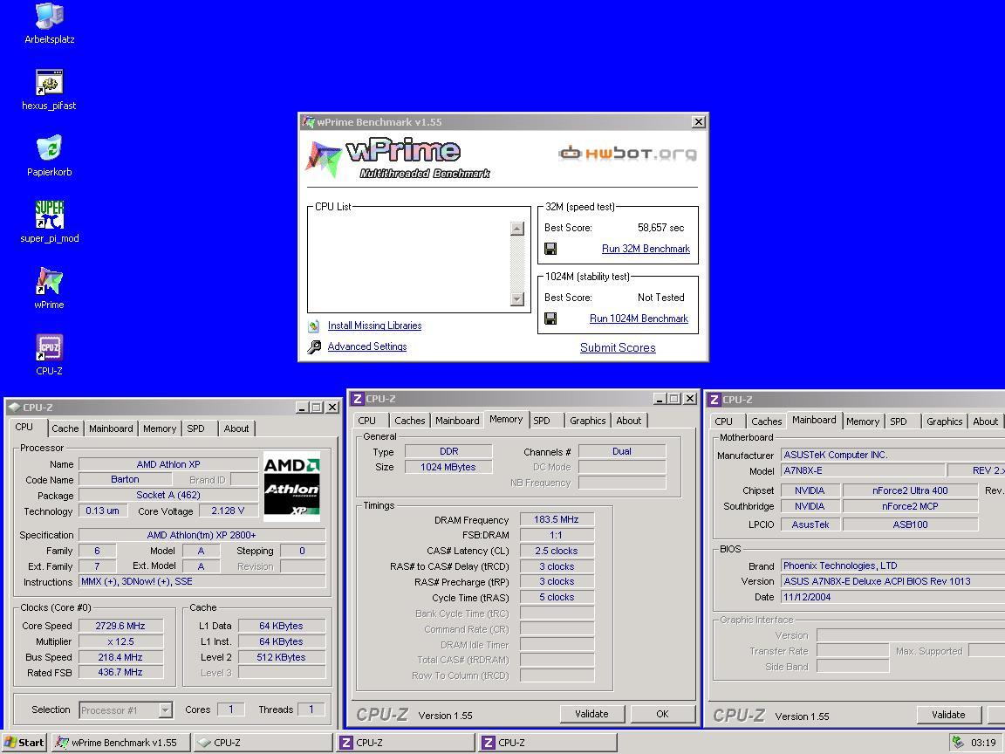Click the system tray network icon

(958, 743)
